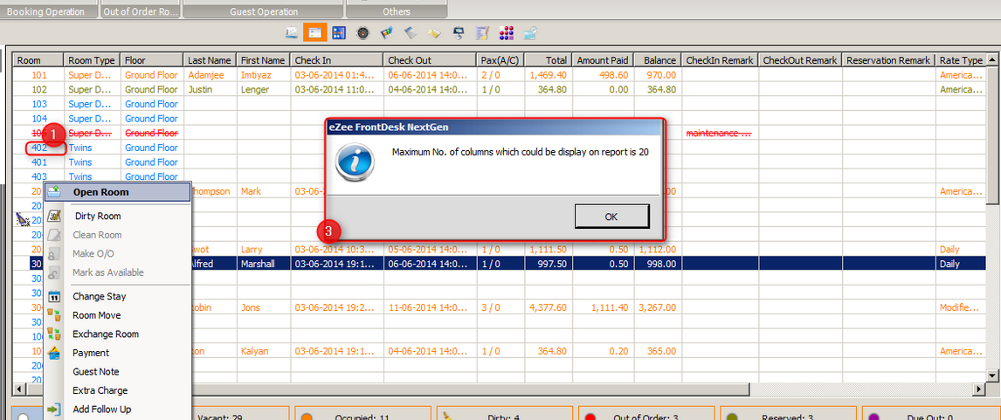1001x420 pixels.
Task: Click the olive Reserved status color dot
Action: pos(732,417)
